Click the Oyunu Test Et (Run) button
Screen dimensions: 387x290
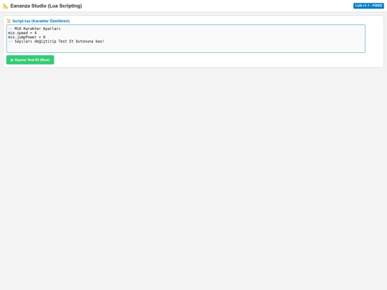pos(30,60)
